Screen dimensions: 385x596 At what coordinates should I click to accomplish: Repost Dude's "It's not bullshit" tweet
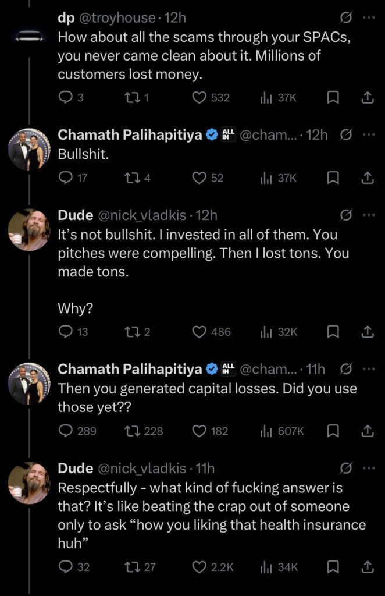coord(131,332)
